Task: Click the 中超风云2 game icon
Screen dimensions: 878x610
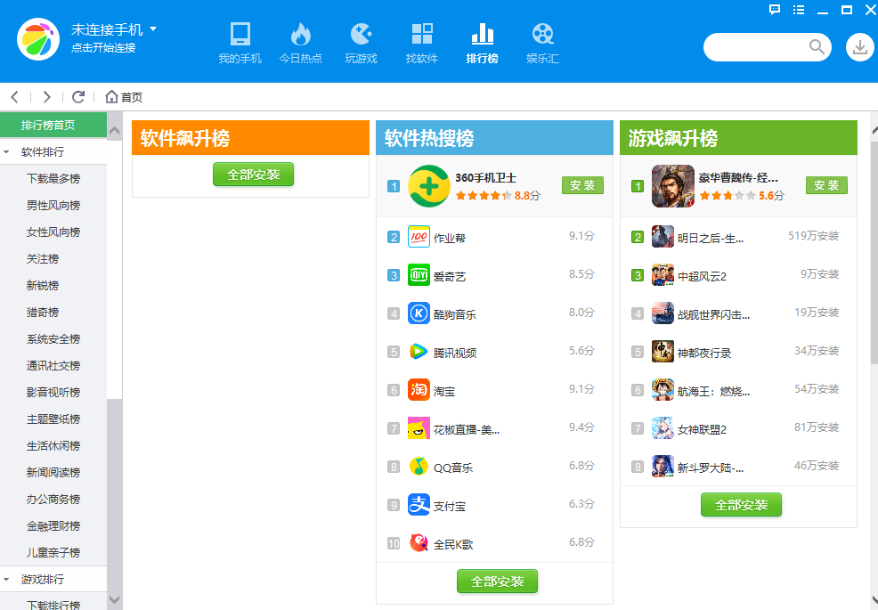Action: 663,275
